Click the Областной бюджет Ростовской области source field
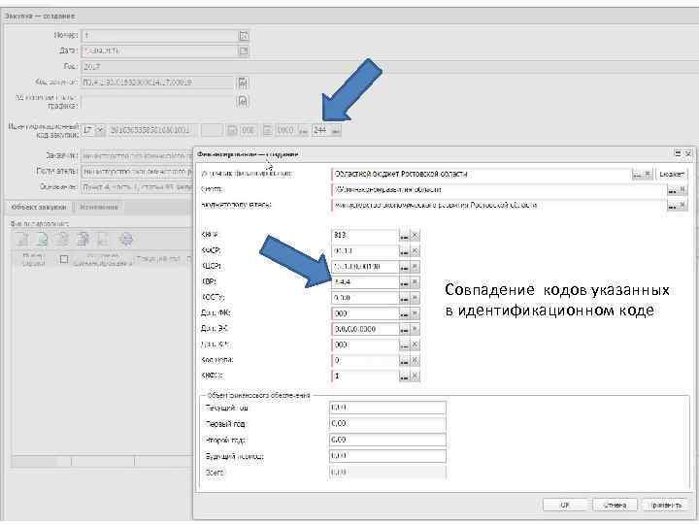Screen dimensions: 699x524 [482, 175]
